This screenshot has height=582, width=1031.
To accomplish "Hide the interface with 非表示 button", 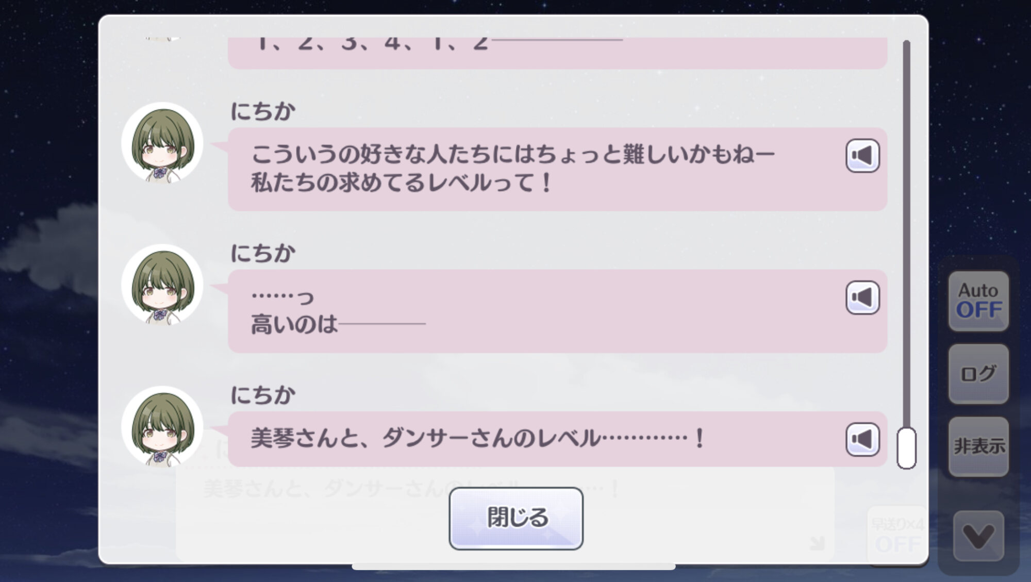I will [x=978, y=446].
